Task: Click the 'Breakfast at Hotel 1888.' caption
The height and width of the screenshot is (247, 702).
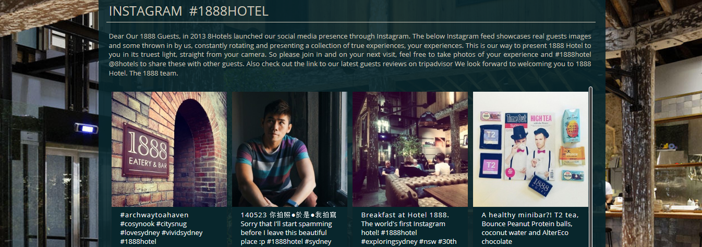Action: (405, 215)
